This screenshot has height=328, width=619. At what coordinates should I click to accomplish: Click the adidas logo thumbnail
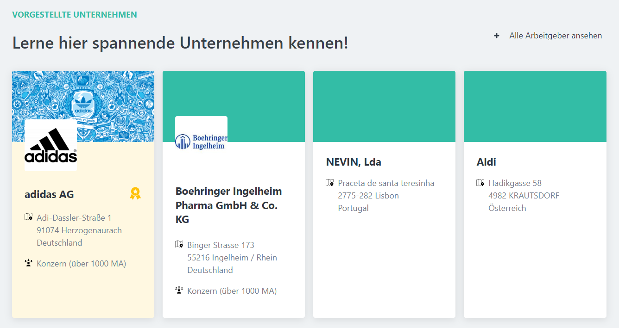[51, 145]
